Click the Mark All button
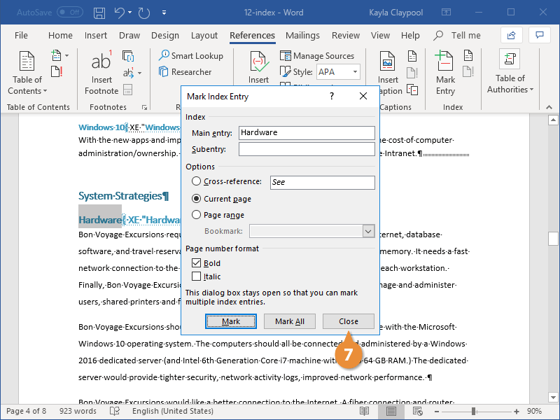 point(289,321)
